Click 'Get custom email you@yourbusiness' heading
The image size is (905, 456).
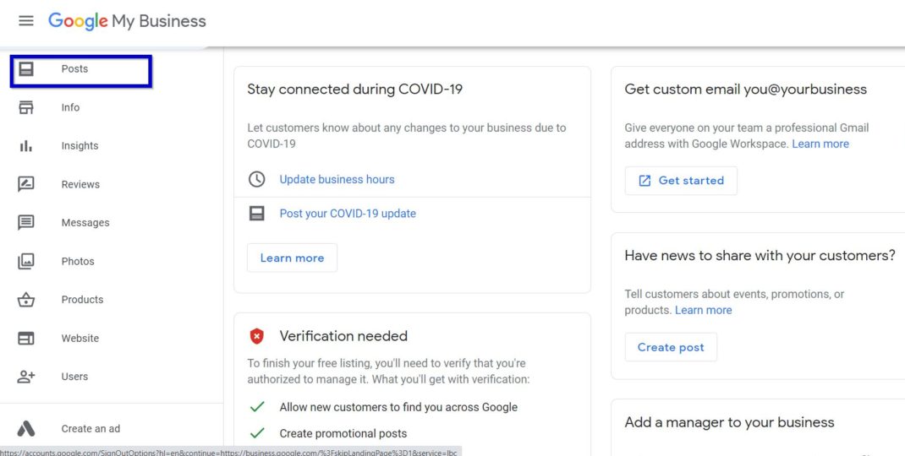pyautogui.click(x=746, y=90)
